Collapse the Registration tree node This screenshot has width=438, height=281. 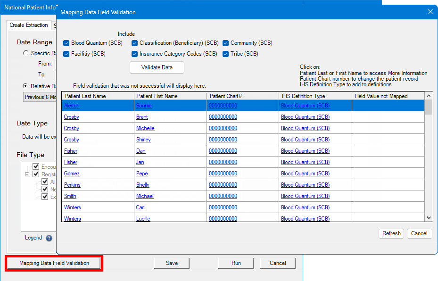(27, 174)
